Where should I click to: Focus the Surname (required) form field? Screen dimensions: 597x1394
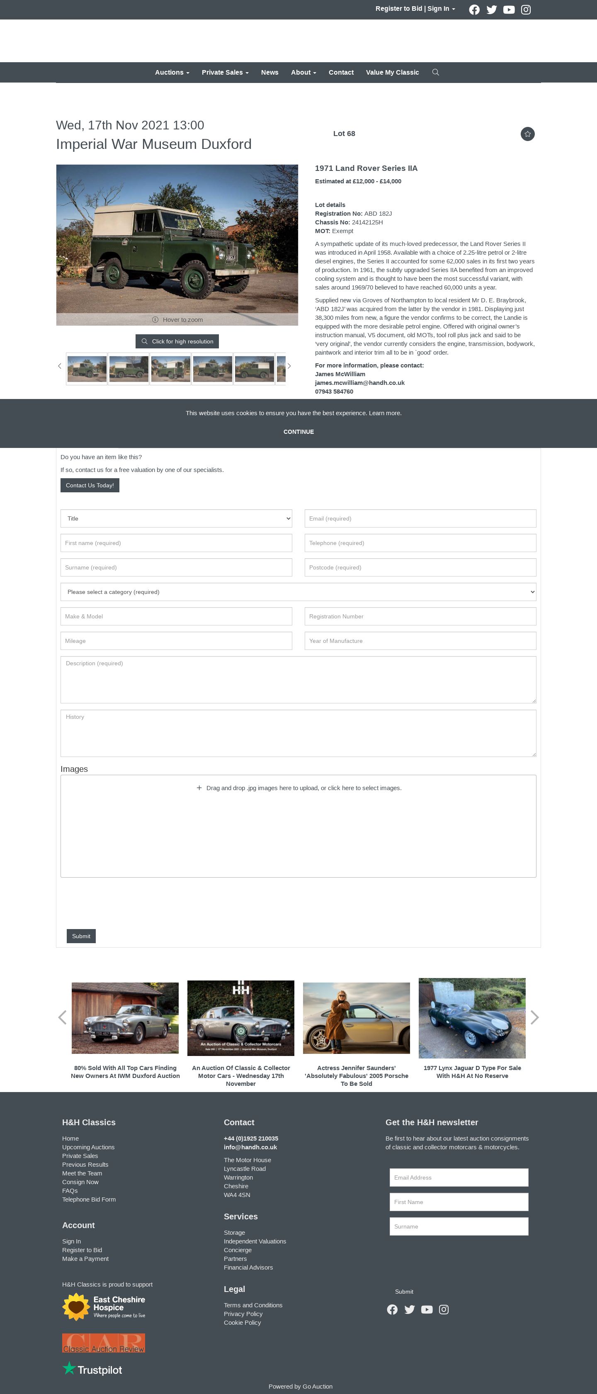point(176,567)
